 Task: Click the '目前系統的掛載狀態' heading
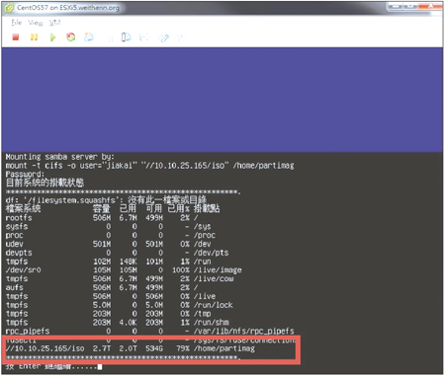(x=44, y=183)
